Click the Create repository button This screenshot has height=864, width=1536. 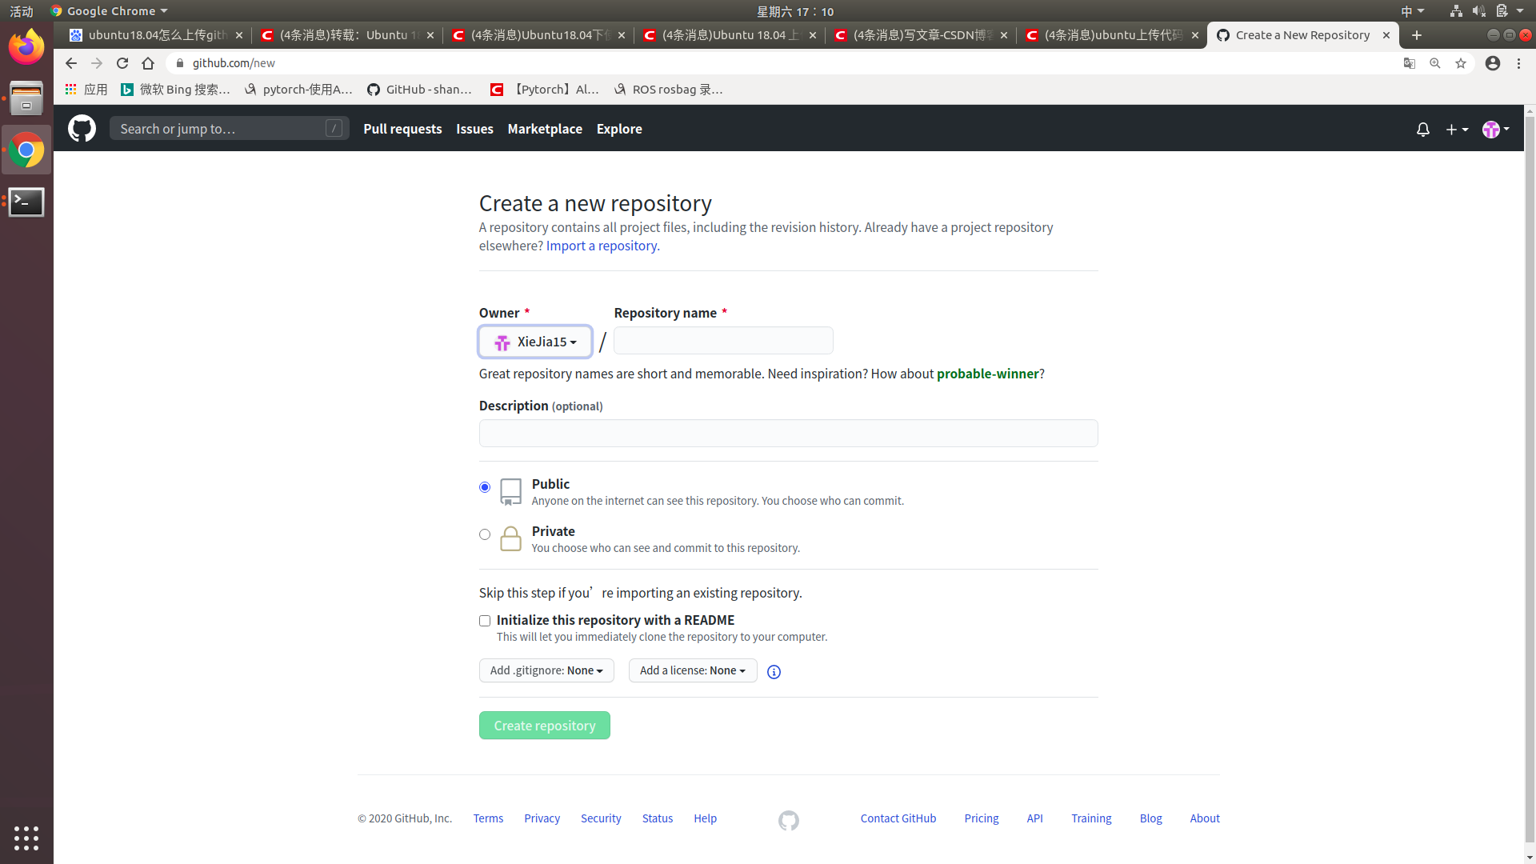(544, 725)
